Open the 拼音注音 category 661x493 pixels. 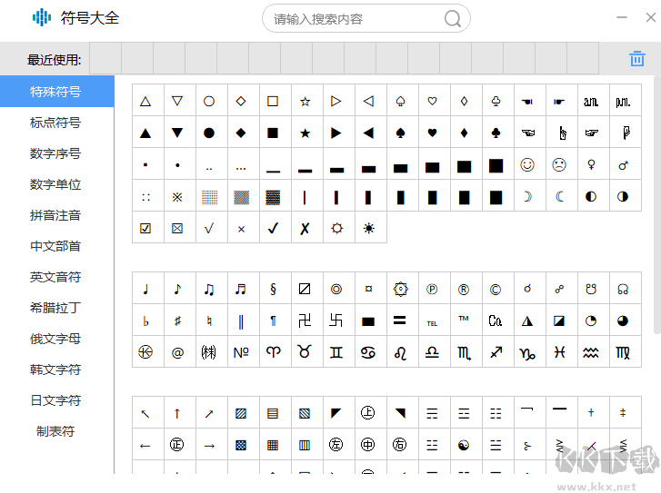(57, 215)
